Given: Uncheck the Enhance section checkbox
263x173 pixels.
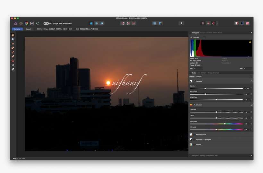Looking at the screenshot, I should [x=194, y=105].
